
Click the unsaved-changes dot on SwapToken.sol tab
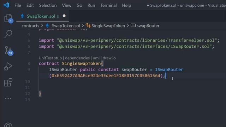[64, 16]
